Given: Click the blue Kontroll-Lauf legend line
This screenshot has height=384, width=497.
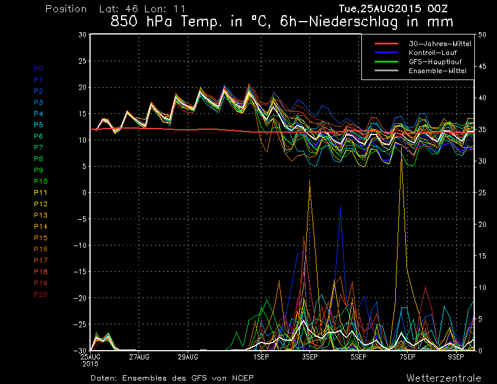Looking at the screenshot, I should (x=386, y=53).
